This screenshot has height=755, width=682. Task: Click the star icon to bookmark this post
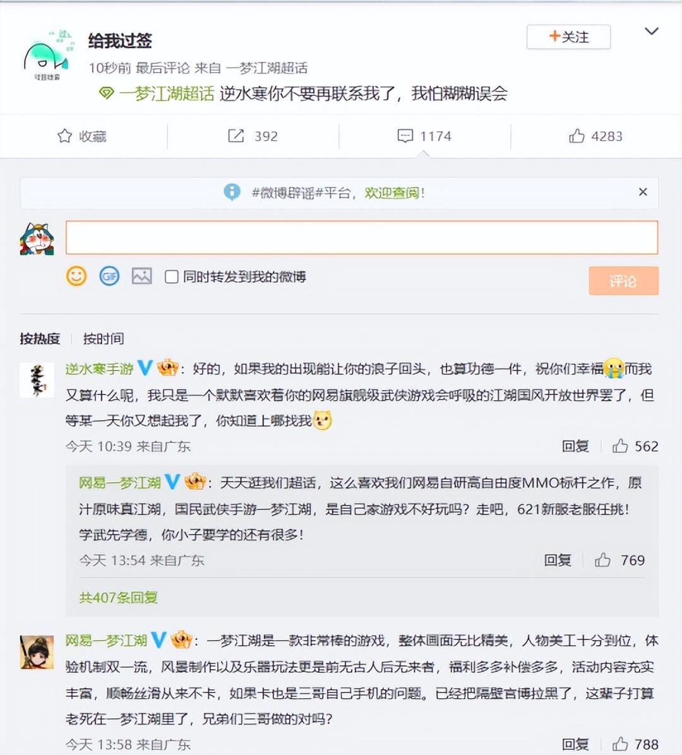pos(64,136)
